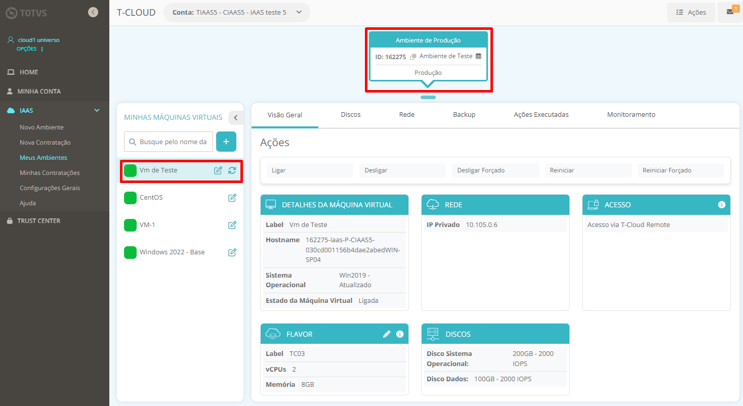This screenshot has height=406, width=743.
Task: Open the Ações Executadas tab
Action: 541,115
